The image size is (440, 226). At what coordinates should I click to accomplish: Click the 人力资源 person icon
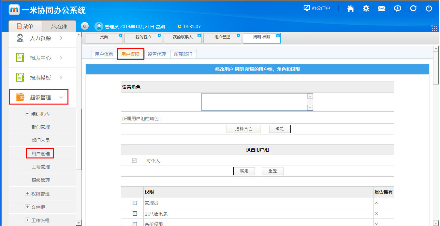(x=20, y=38)
